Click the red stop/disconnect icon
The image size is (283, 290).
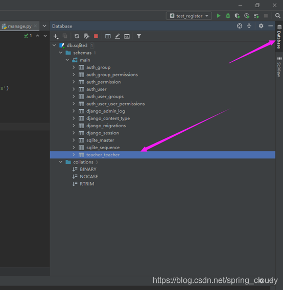click(96, 36)
